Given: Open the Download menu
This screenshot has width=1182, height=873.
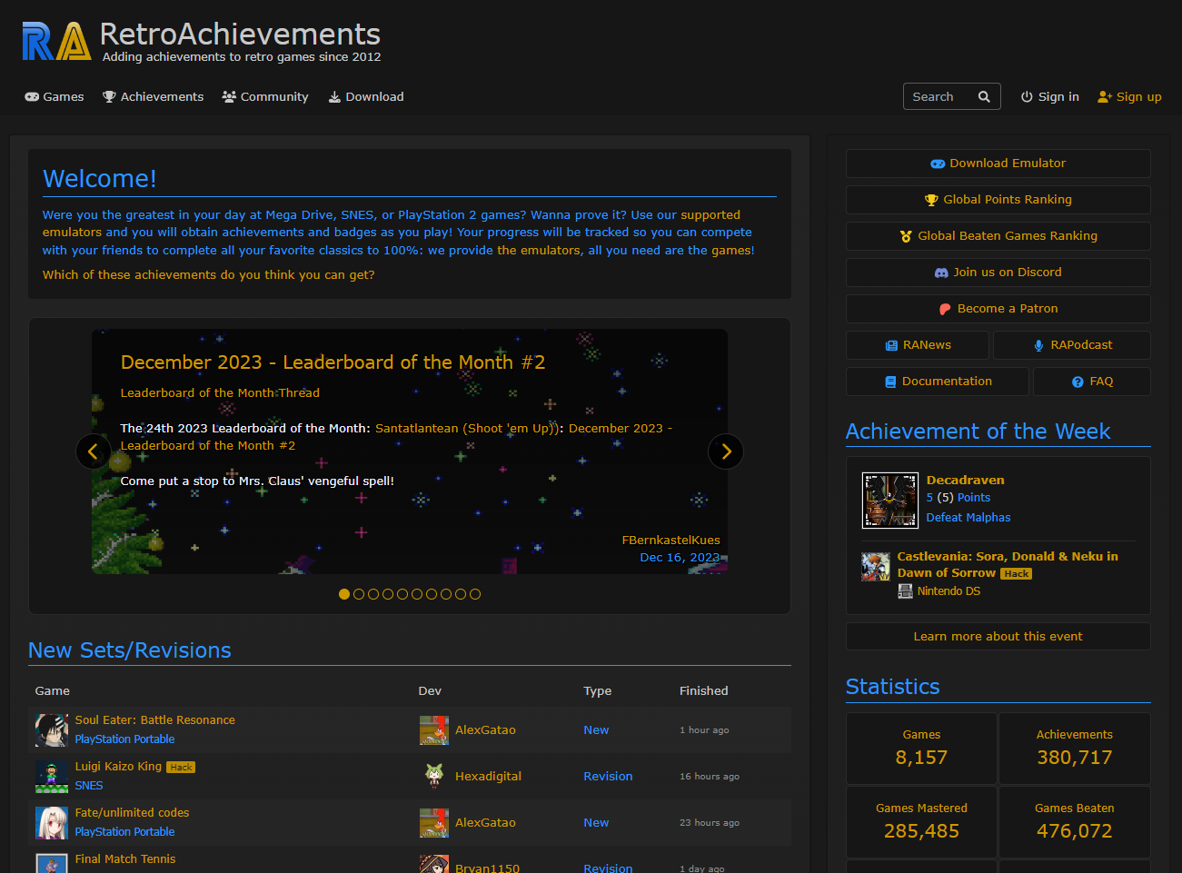Looking at the screenshot, I should (x=366, y=97).
